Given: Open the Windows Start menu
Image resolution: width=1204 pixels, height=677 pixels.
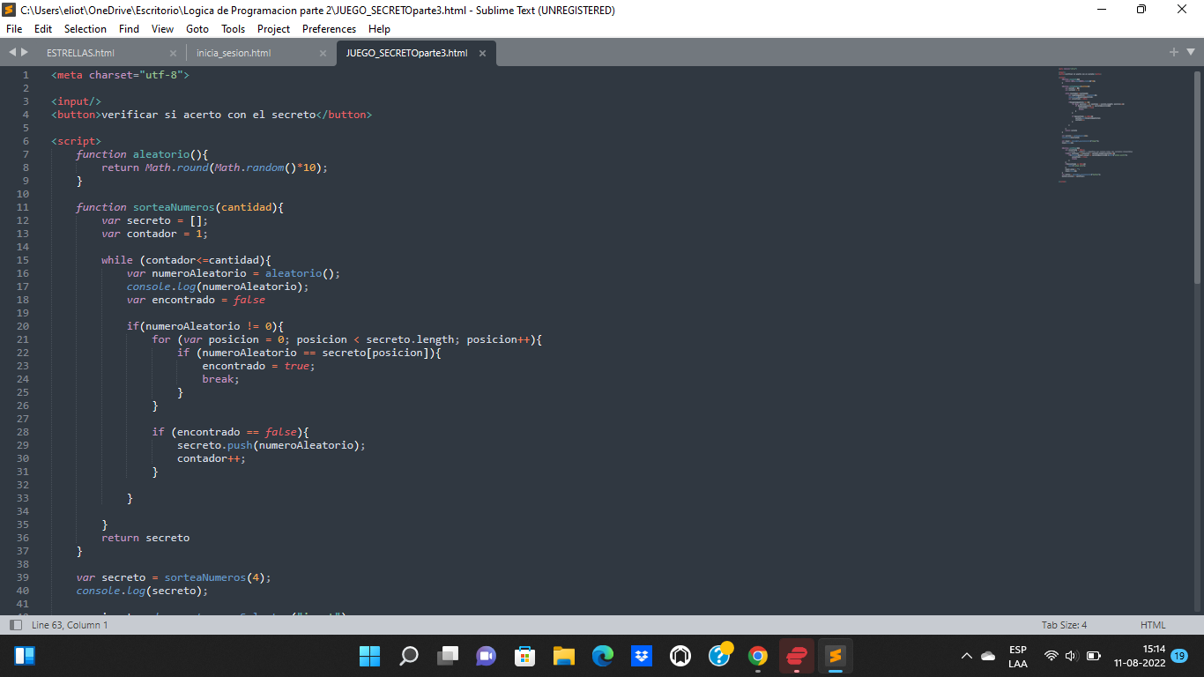Looking at the screenshot, I should [x=369, y=656].
